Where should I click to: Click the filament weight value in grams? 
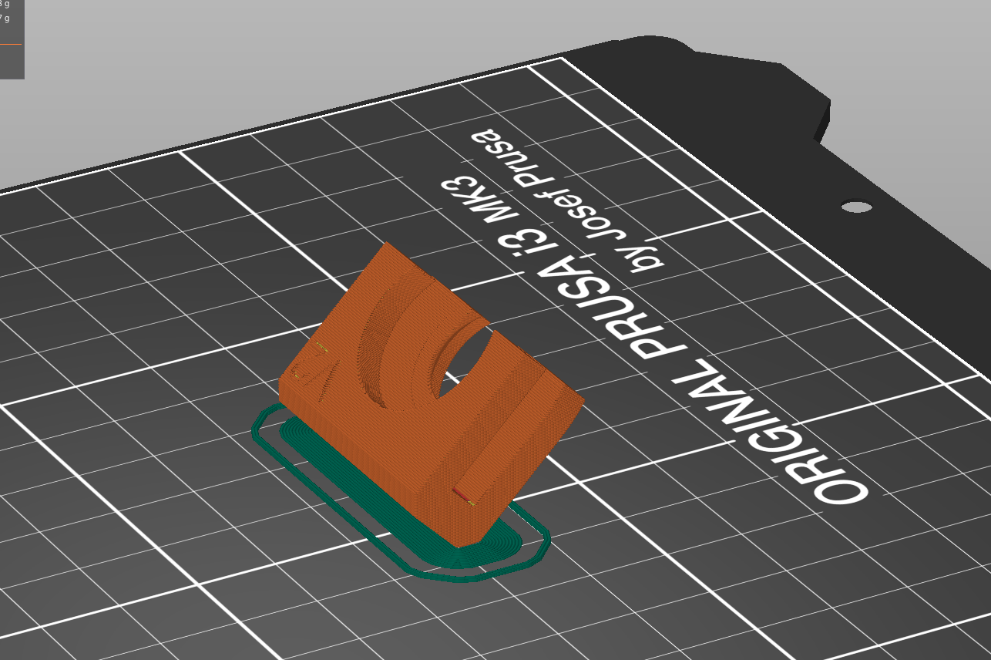[6, 18]
